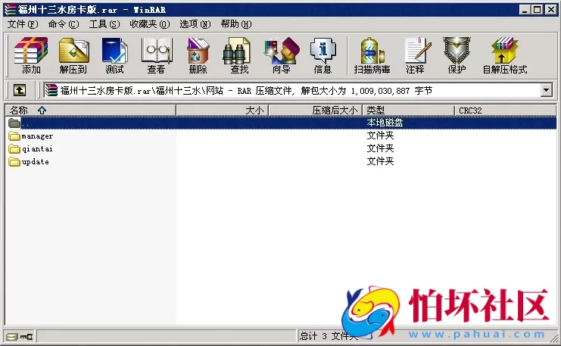Click 文件夹 type in manager row

tap(380, 136)
